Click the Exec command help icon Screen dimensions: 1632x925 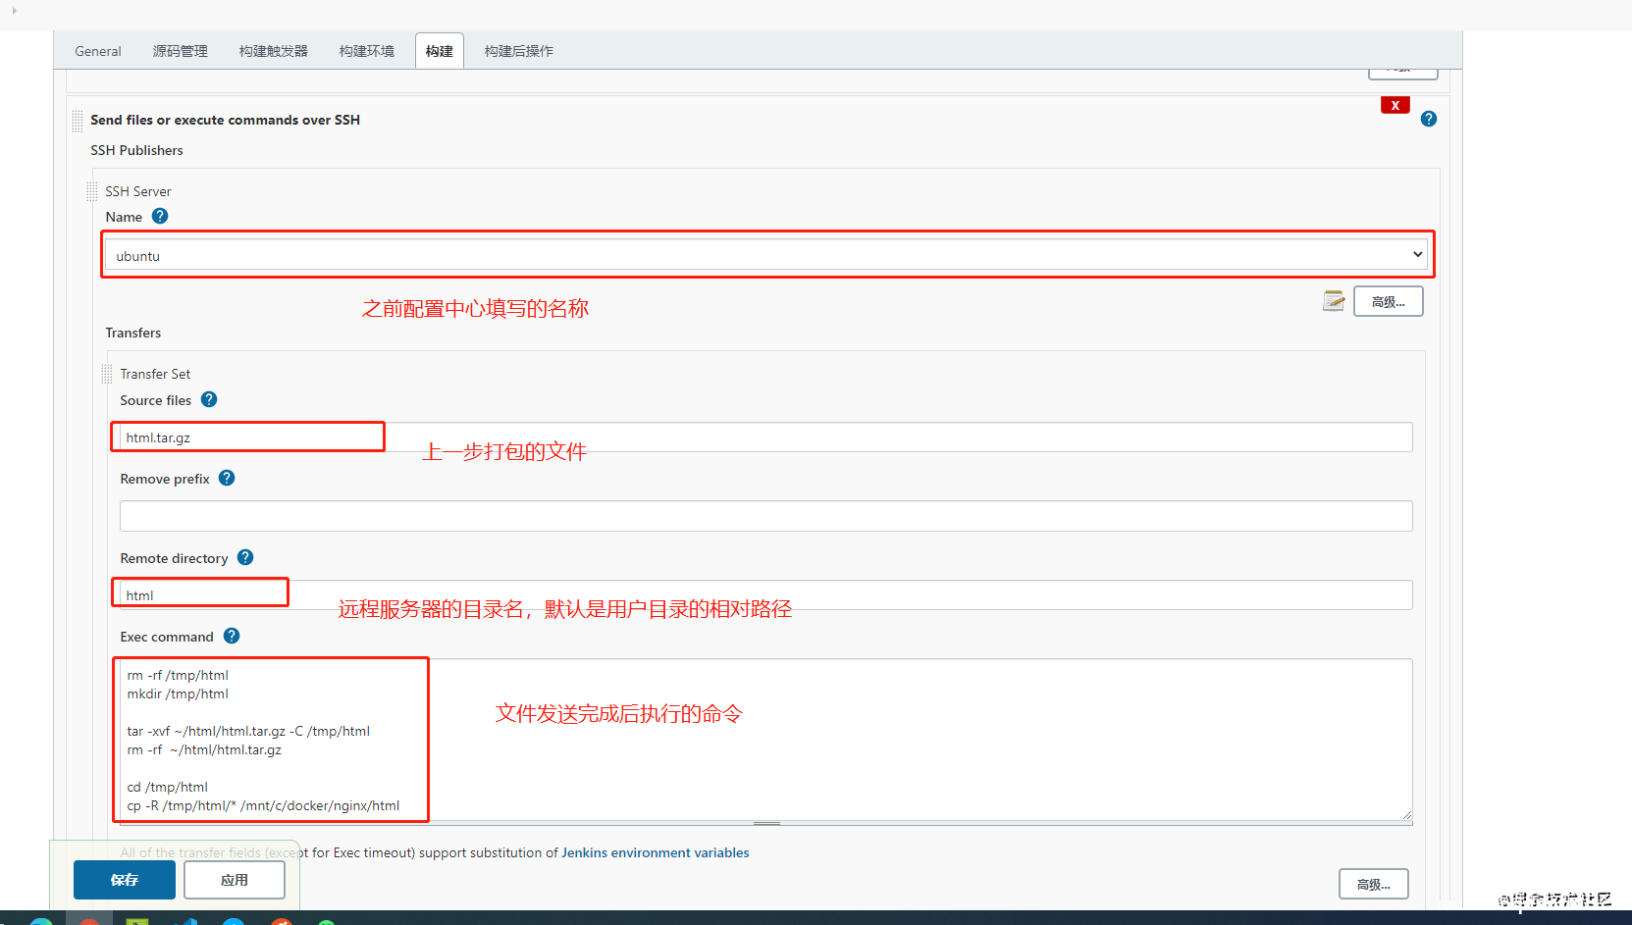231,636
